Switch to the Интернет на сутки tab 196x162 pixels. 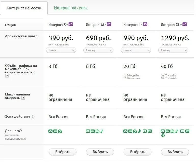[70, 8]
